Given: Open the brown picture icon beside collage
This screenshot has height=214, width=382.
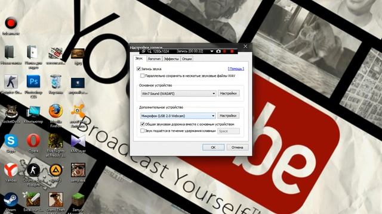Looking at the screenshot, I should 78,53.
